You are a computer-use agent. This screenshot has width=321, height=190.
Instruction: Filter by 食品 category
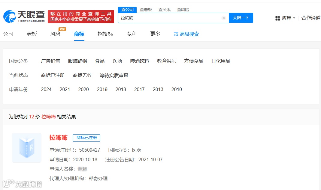[x=100, y=61]
